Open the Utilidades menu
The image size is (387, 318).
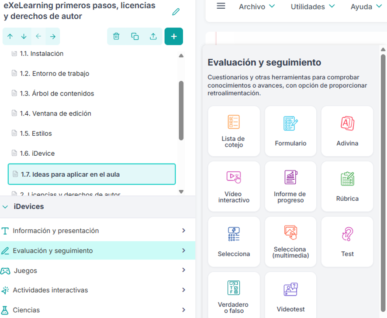click(x=313, y=7)
